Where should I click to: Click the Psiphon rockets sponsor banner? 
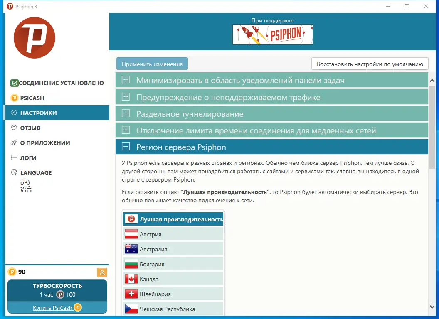273,34
